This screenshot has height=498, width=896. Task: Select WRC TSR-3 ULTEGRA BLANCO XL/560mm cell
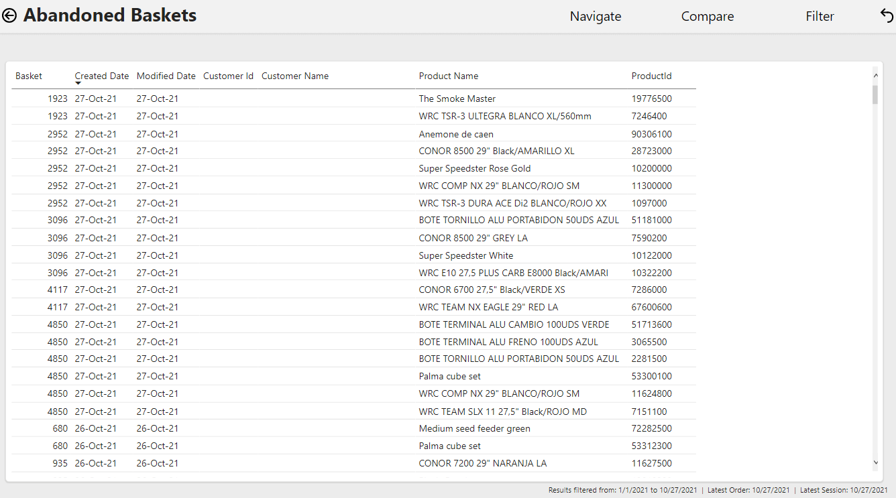pyautogui.click(x=505, y=116)
